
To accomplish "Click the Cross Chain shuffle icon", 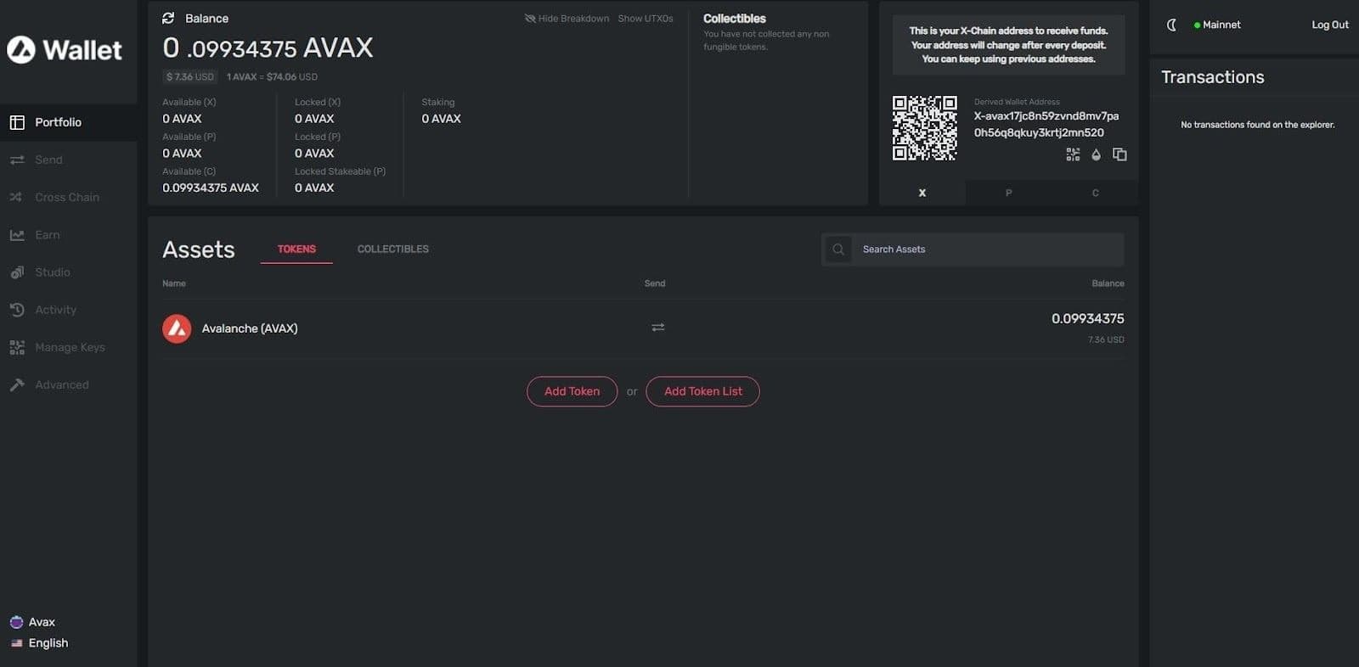I will [16, 197].
